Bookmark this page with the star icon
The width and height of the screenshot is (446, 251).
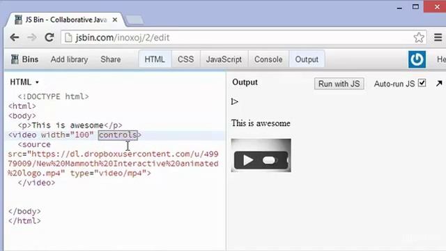tap(419, 37)
